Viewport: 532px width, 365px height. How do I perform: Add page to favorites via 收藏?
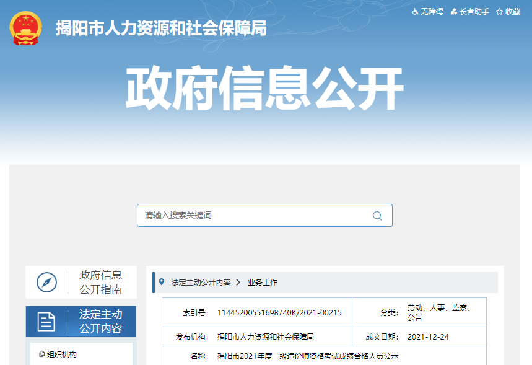[x=512, y=12]
